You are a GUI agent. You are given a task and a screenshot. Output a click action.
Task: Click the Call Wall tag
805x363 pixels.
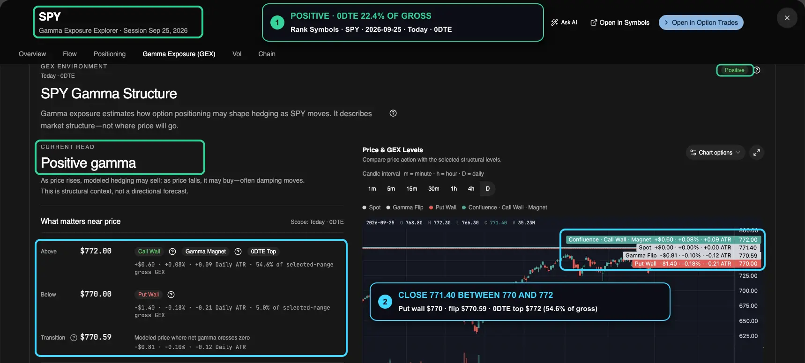(x=149, y=252)
